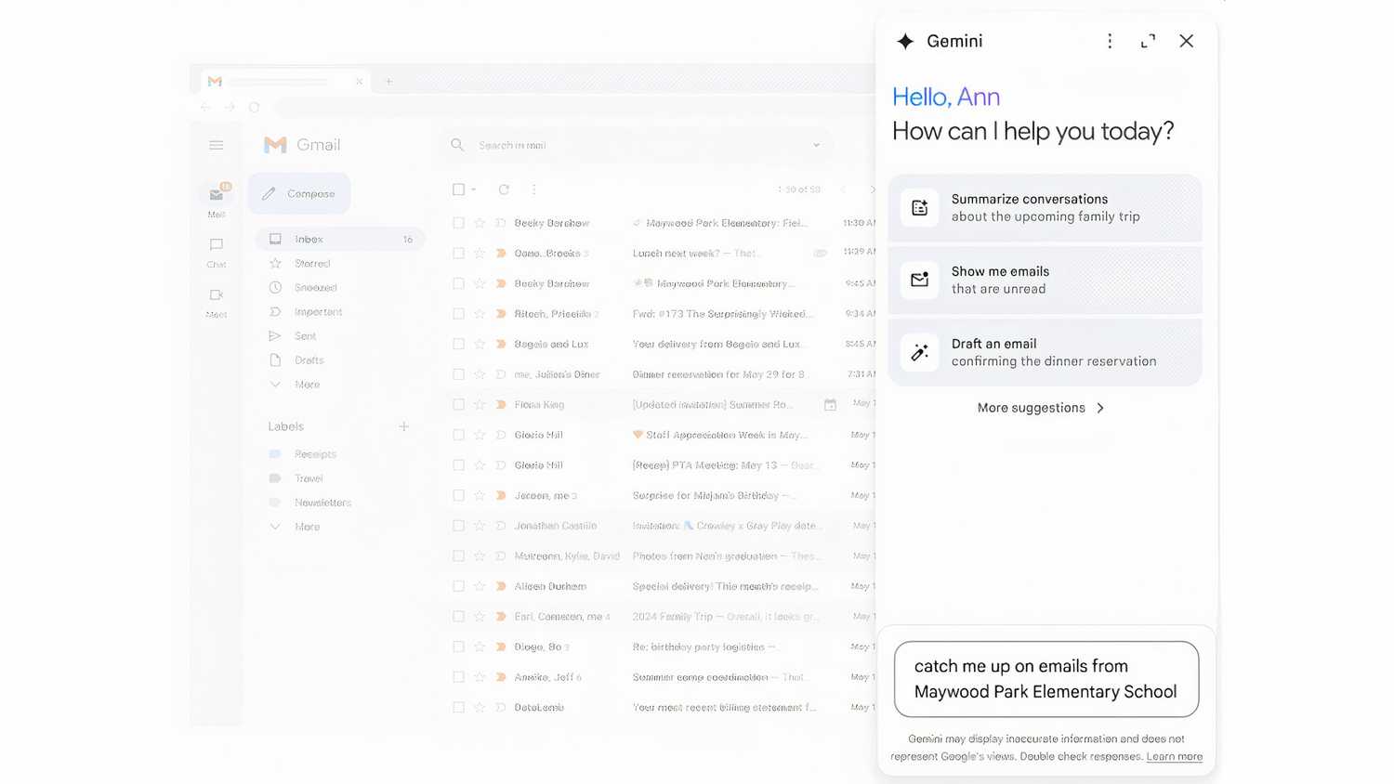Select checkbox for Fiona King email

point(458,404)
